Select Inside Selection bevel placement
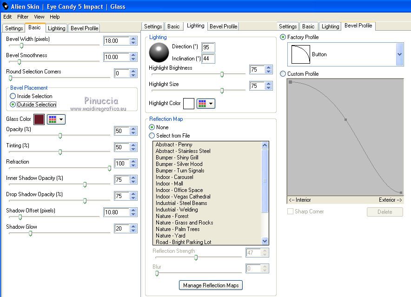The image size is (411, 297). (13, 96)
